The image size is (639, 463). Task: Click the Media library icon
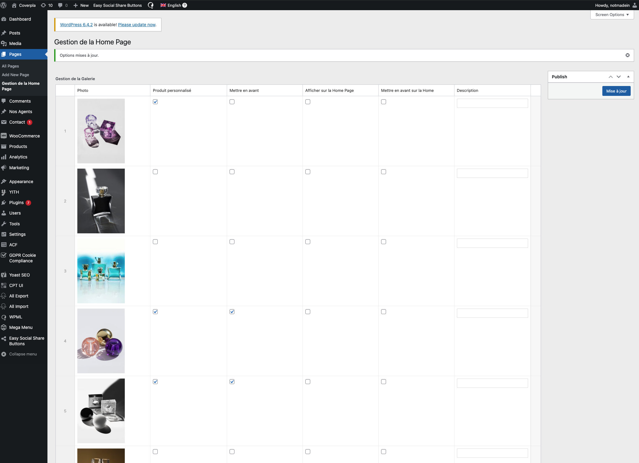click(x=4, y=43)
